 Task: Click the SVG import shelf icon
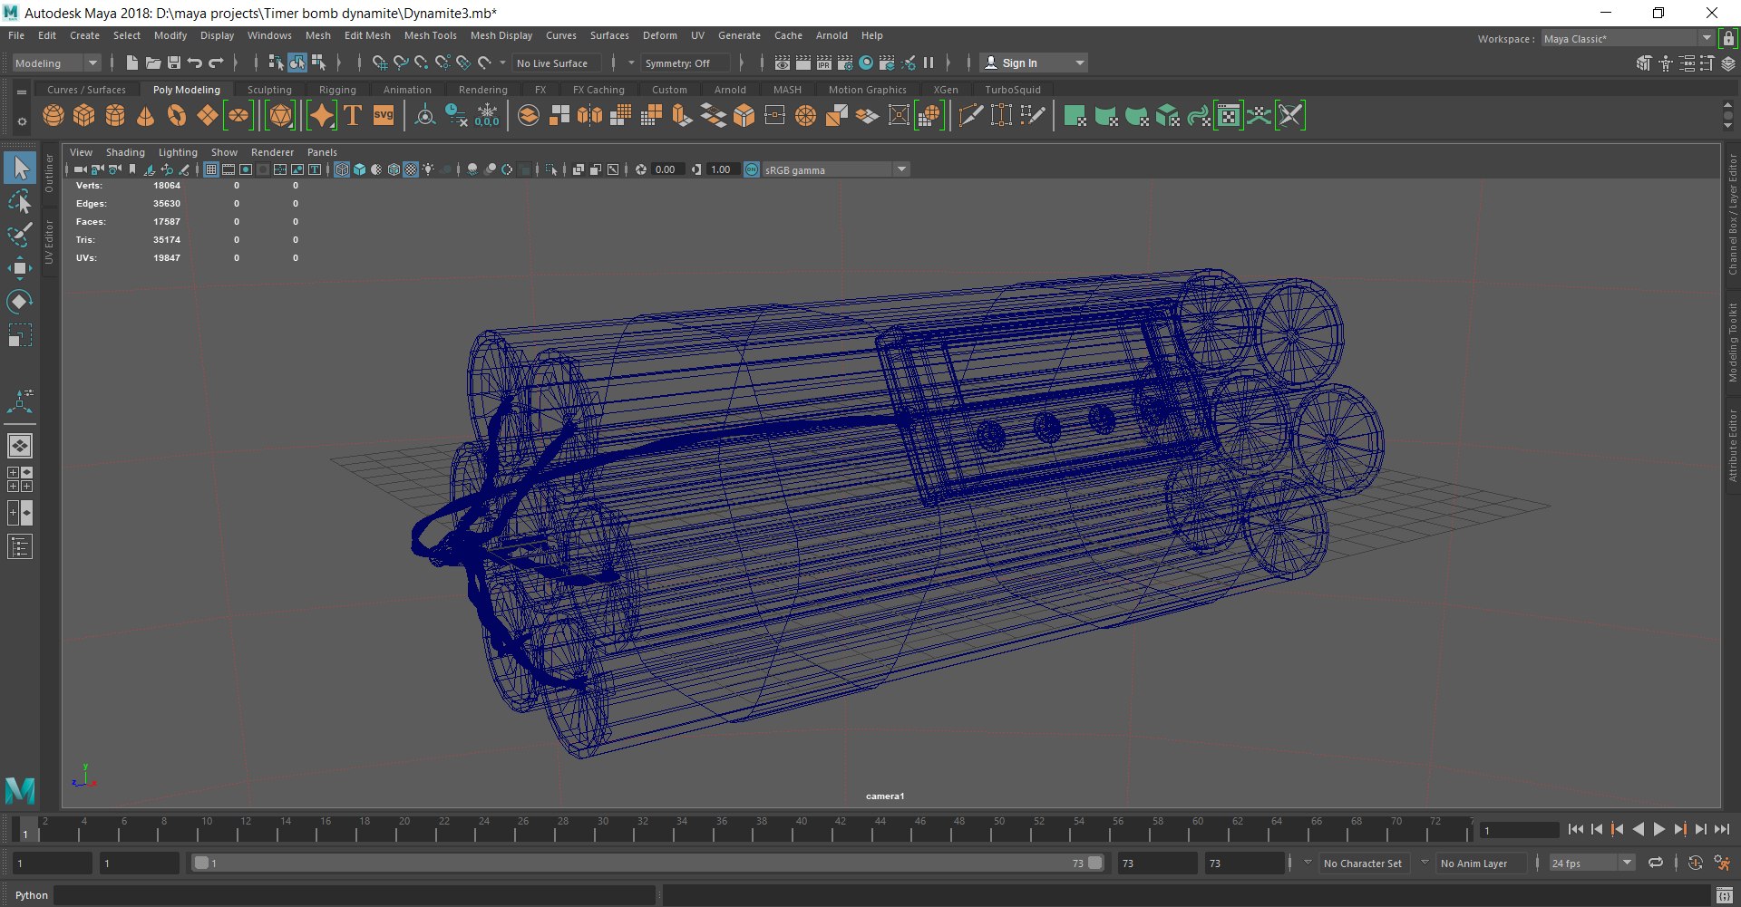point(384,116)
